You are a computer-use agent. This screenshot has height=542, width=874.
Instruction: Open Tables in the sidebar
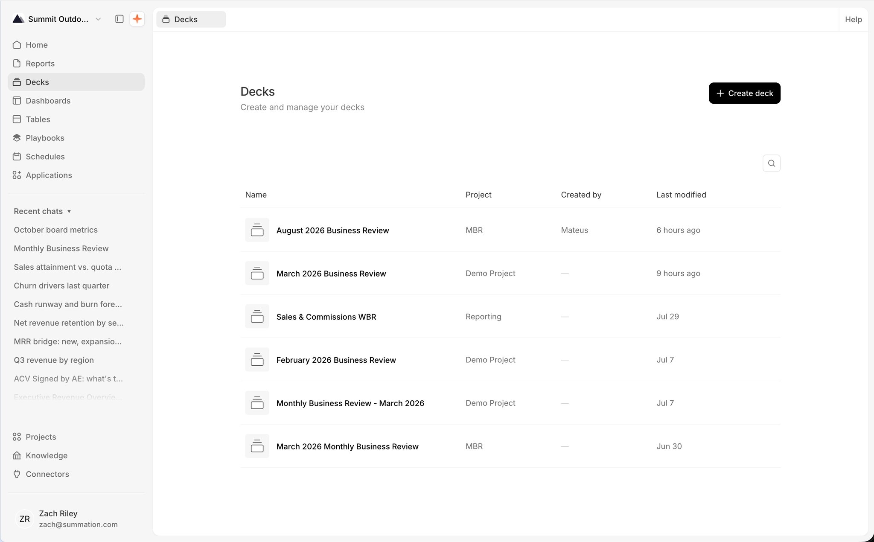(x=76, y=119)
